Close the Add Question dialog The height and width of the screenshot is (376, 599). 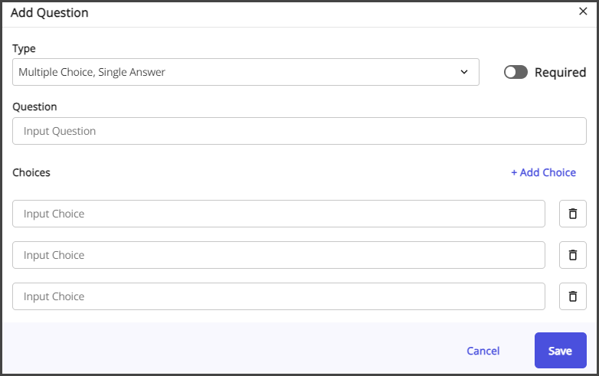[x=583, y=11]
